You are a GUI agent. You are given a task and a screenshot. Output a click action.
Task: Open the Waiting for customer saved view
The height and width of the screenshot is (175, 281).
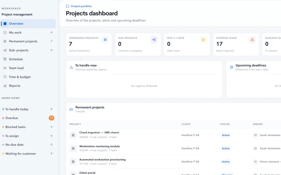coord(28,154)
